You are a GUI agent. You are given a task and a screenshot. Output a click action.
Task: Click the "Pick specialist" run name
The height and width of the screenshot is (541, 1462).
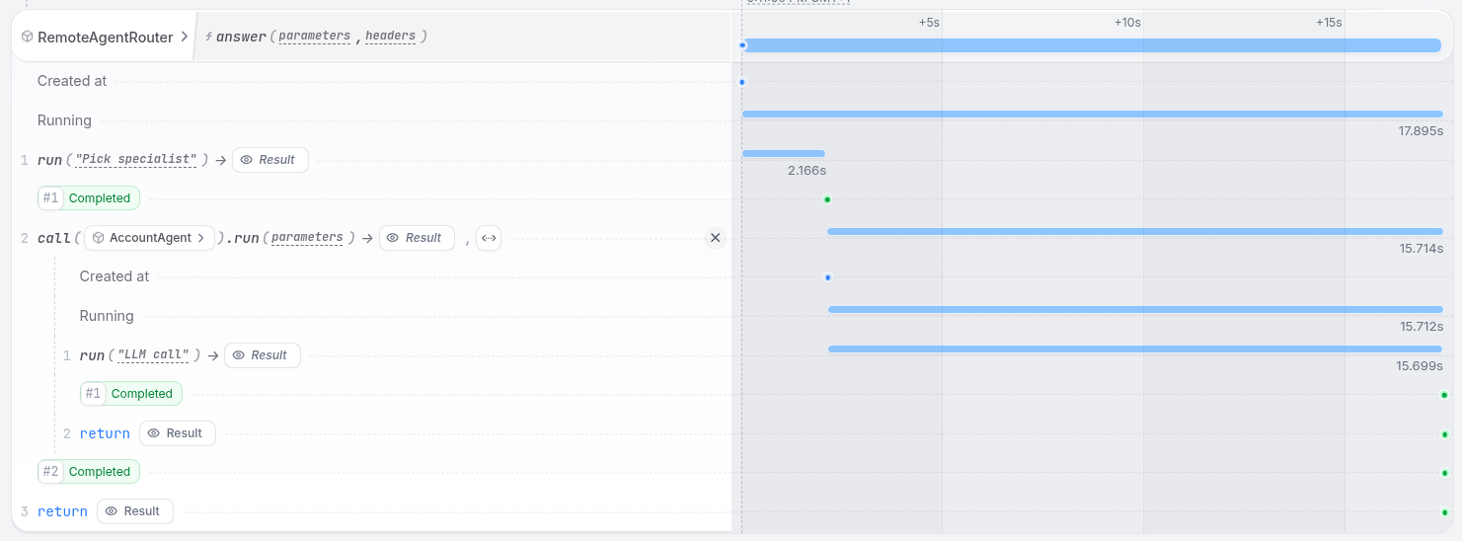135,160
